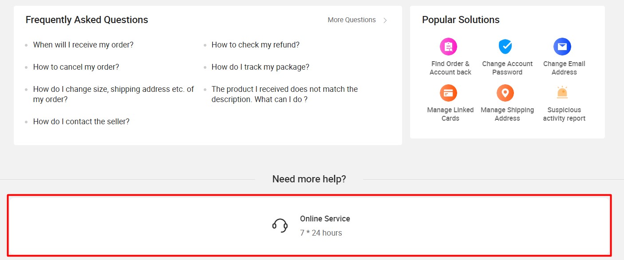Image resolution: width=624 pixels, height=260 pixels.
Task: Open the Find Order & Account back icon
Action: pyautogui.click(x=449, y=46)
